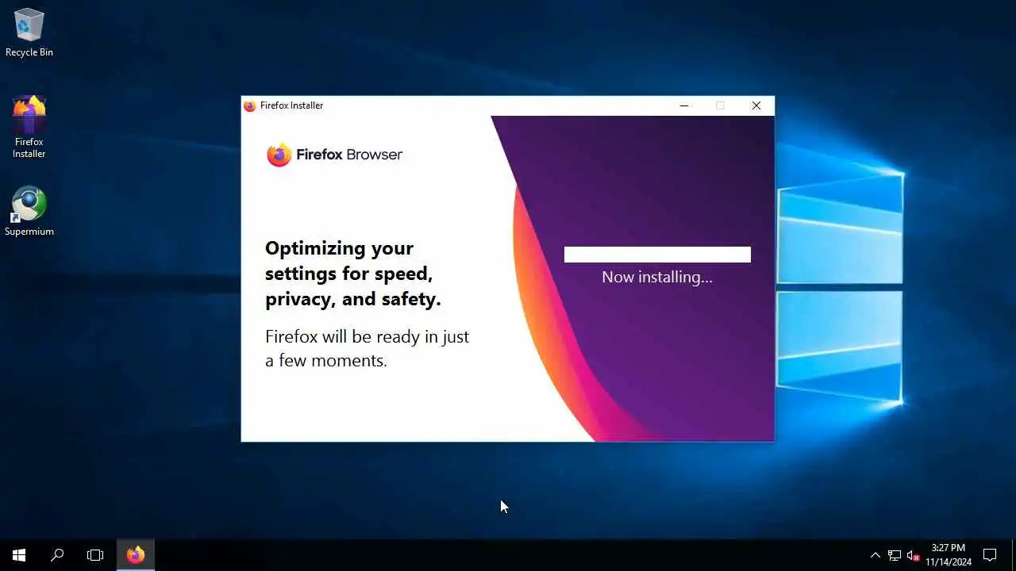Click the Show Desktop strip at taskbar end
This screenshot has height=571, width=1016.
pyautogui.click(x=1014, y=555)
